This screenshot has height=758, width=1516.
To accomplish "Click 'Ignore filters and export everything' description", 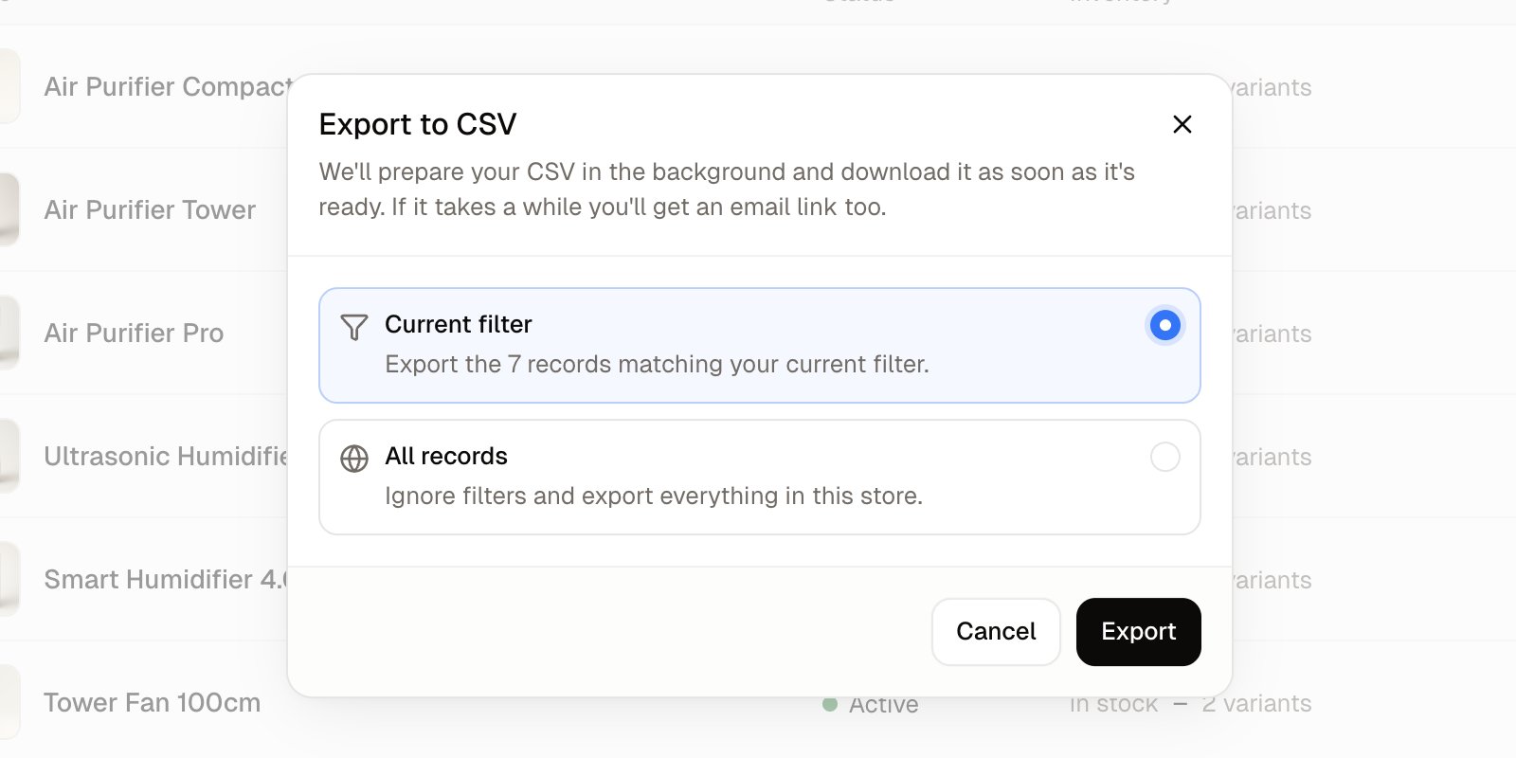I will 654,496.
